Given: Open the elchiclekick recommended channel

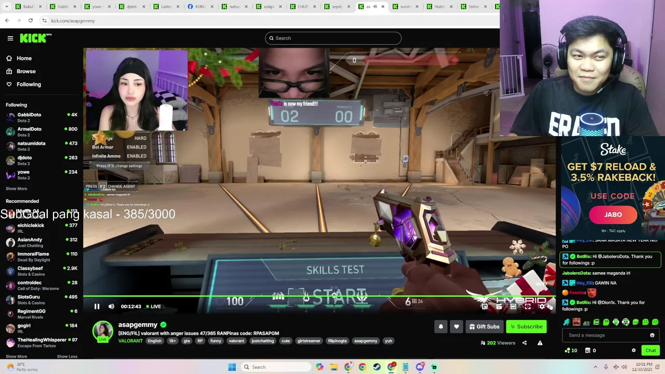Looking at the screenshot, I should point(42,228).
